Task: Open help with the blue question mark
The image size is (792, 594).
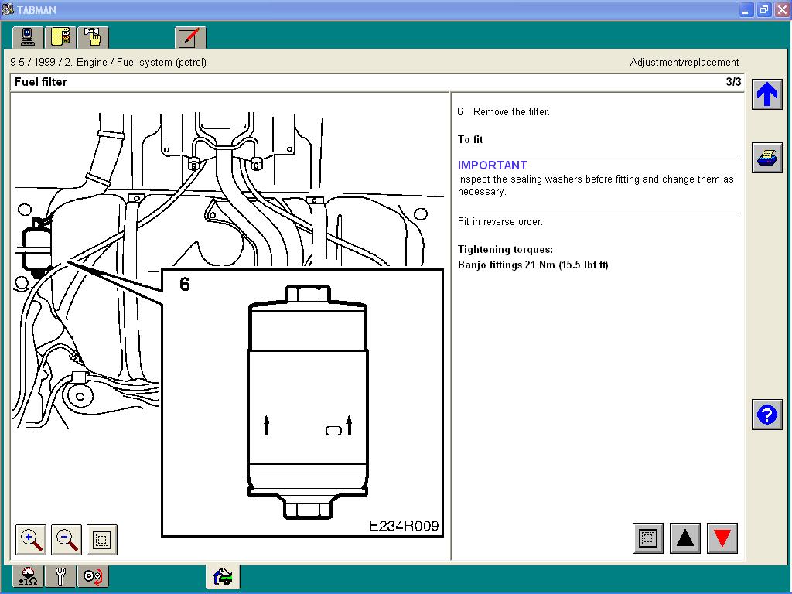Action: coord(766,415)
